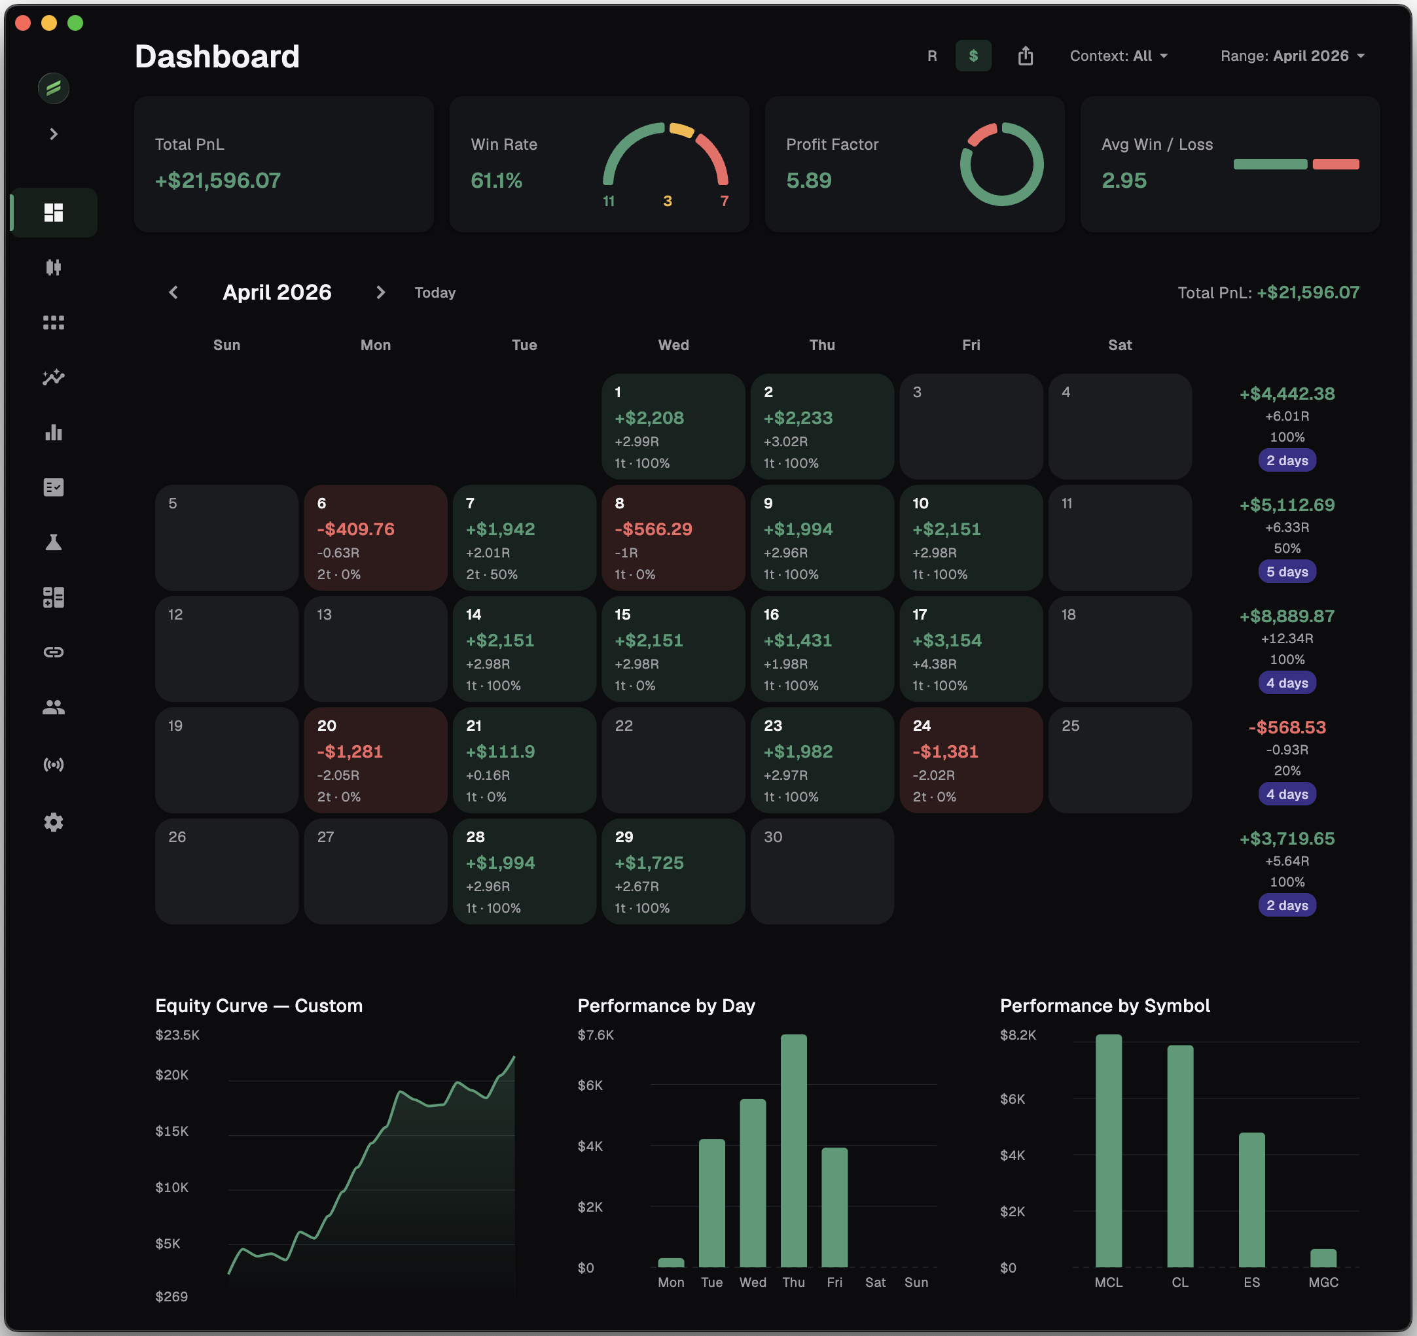Click the Avg Win / Loss ratio bar
1417x1336 pixels.
coord(1296,164)
